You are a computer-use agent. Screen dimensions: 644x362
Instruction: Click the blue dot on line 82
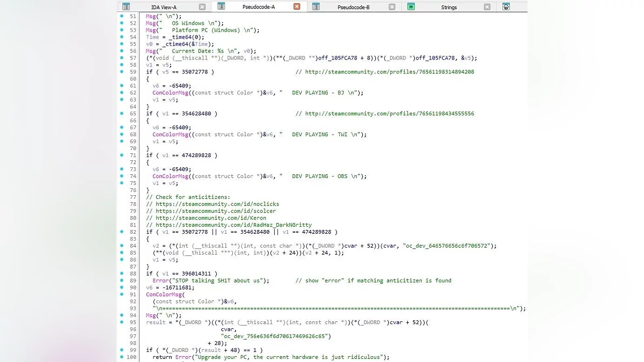(121, 232)
